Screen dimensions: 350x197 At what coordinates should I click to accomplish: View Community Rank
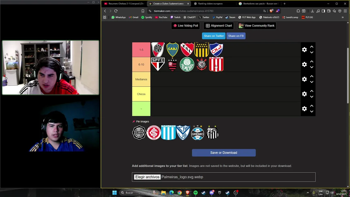(x=256, y=26)
